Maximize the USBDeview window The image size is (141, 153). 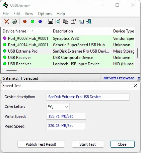click(117, 5)
